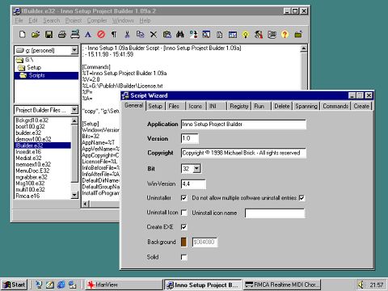Click the Inno Setup Project Builder taskbar button
The image size is (388, 291).
click(203, 285)
